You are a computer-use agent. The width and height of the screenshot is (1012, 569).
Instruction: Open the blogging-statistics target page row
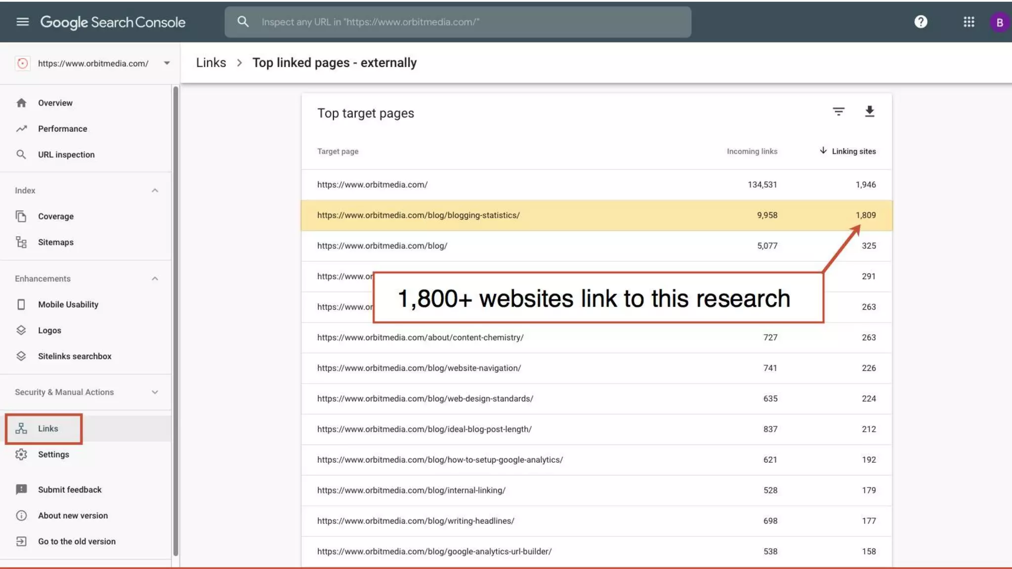pos(418,215)
